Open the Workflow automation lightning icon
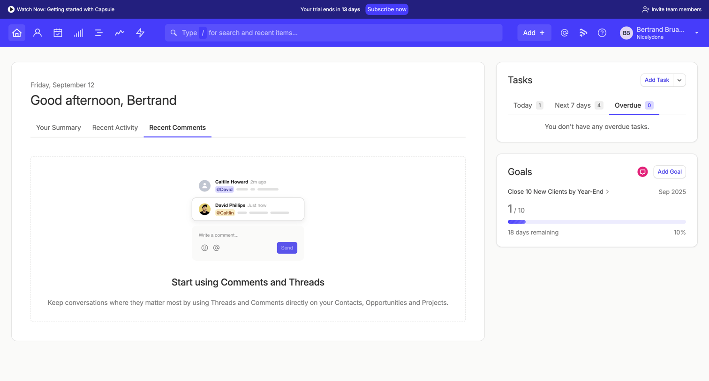709x381 pixels. pyautogui.click(x=140, y=33)
